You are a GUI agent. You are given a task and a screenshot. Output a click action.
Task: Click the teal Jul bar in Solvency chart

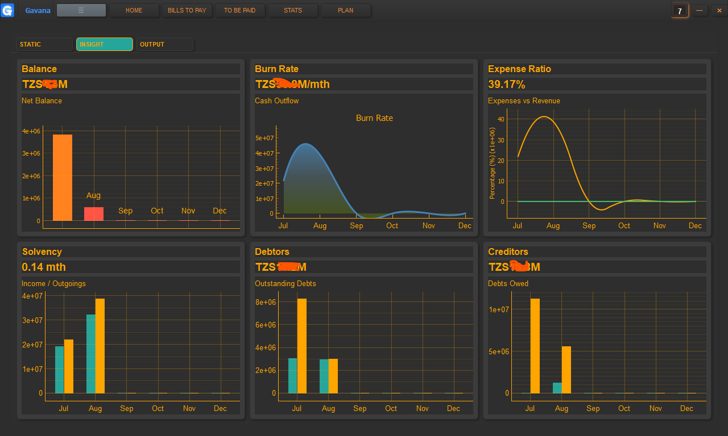(x=60, y=370)
